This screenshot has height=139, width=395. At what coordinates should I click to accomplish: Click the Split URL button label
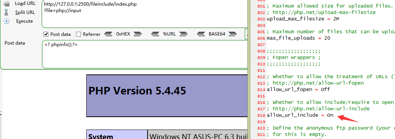click(x=25, y=12)
